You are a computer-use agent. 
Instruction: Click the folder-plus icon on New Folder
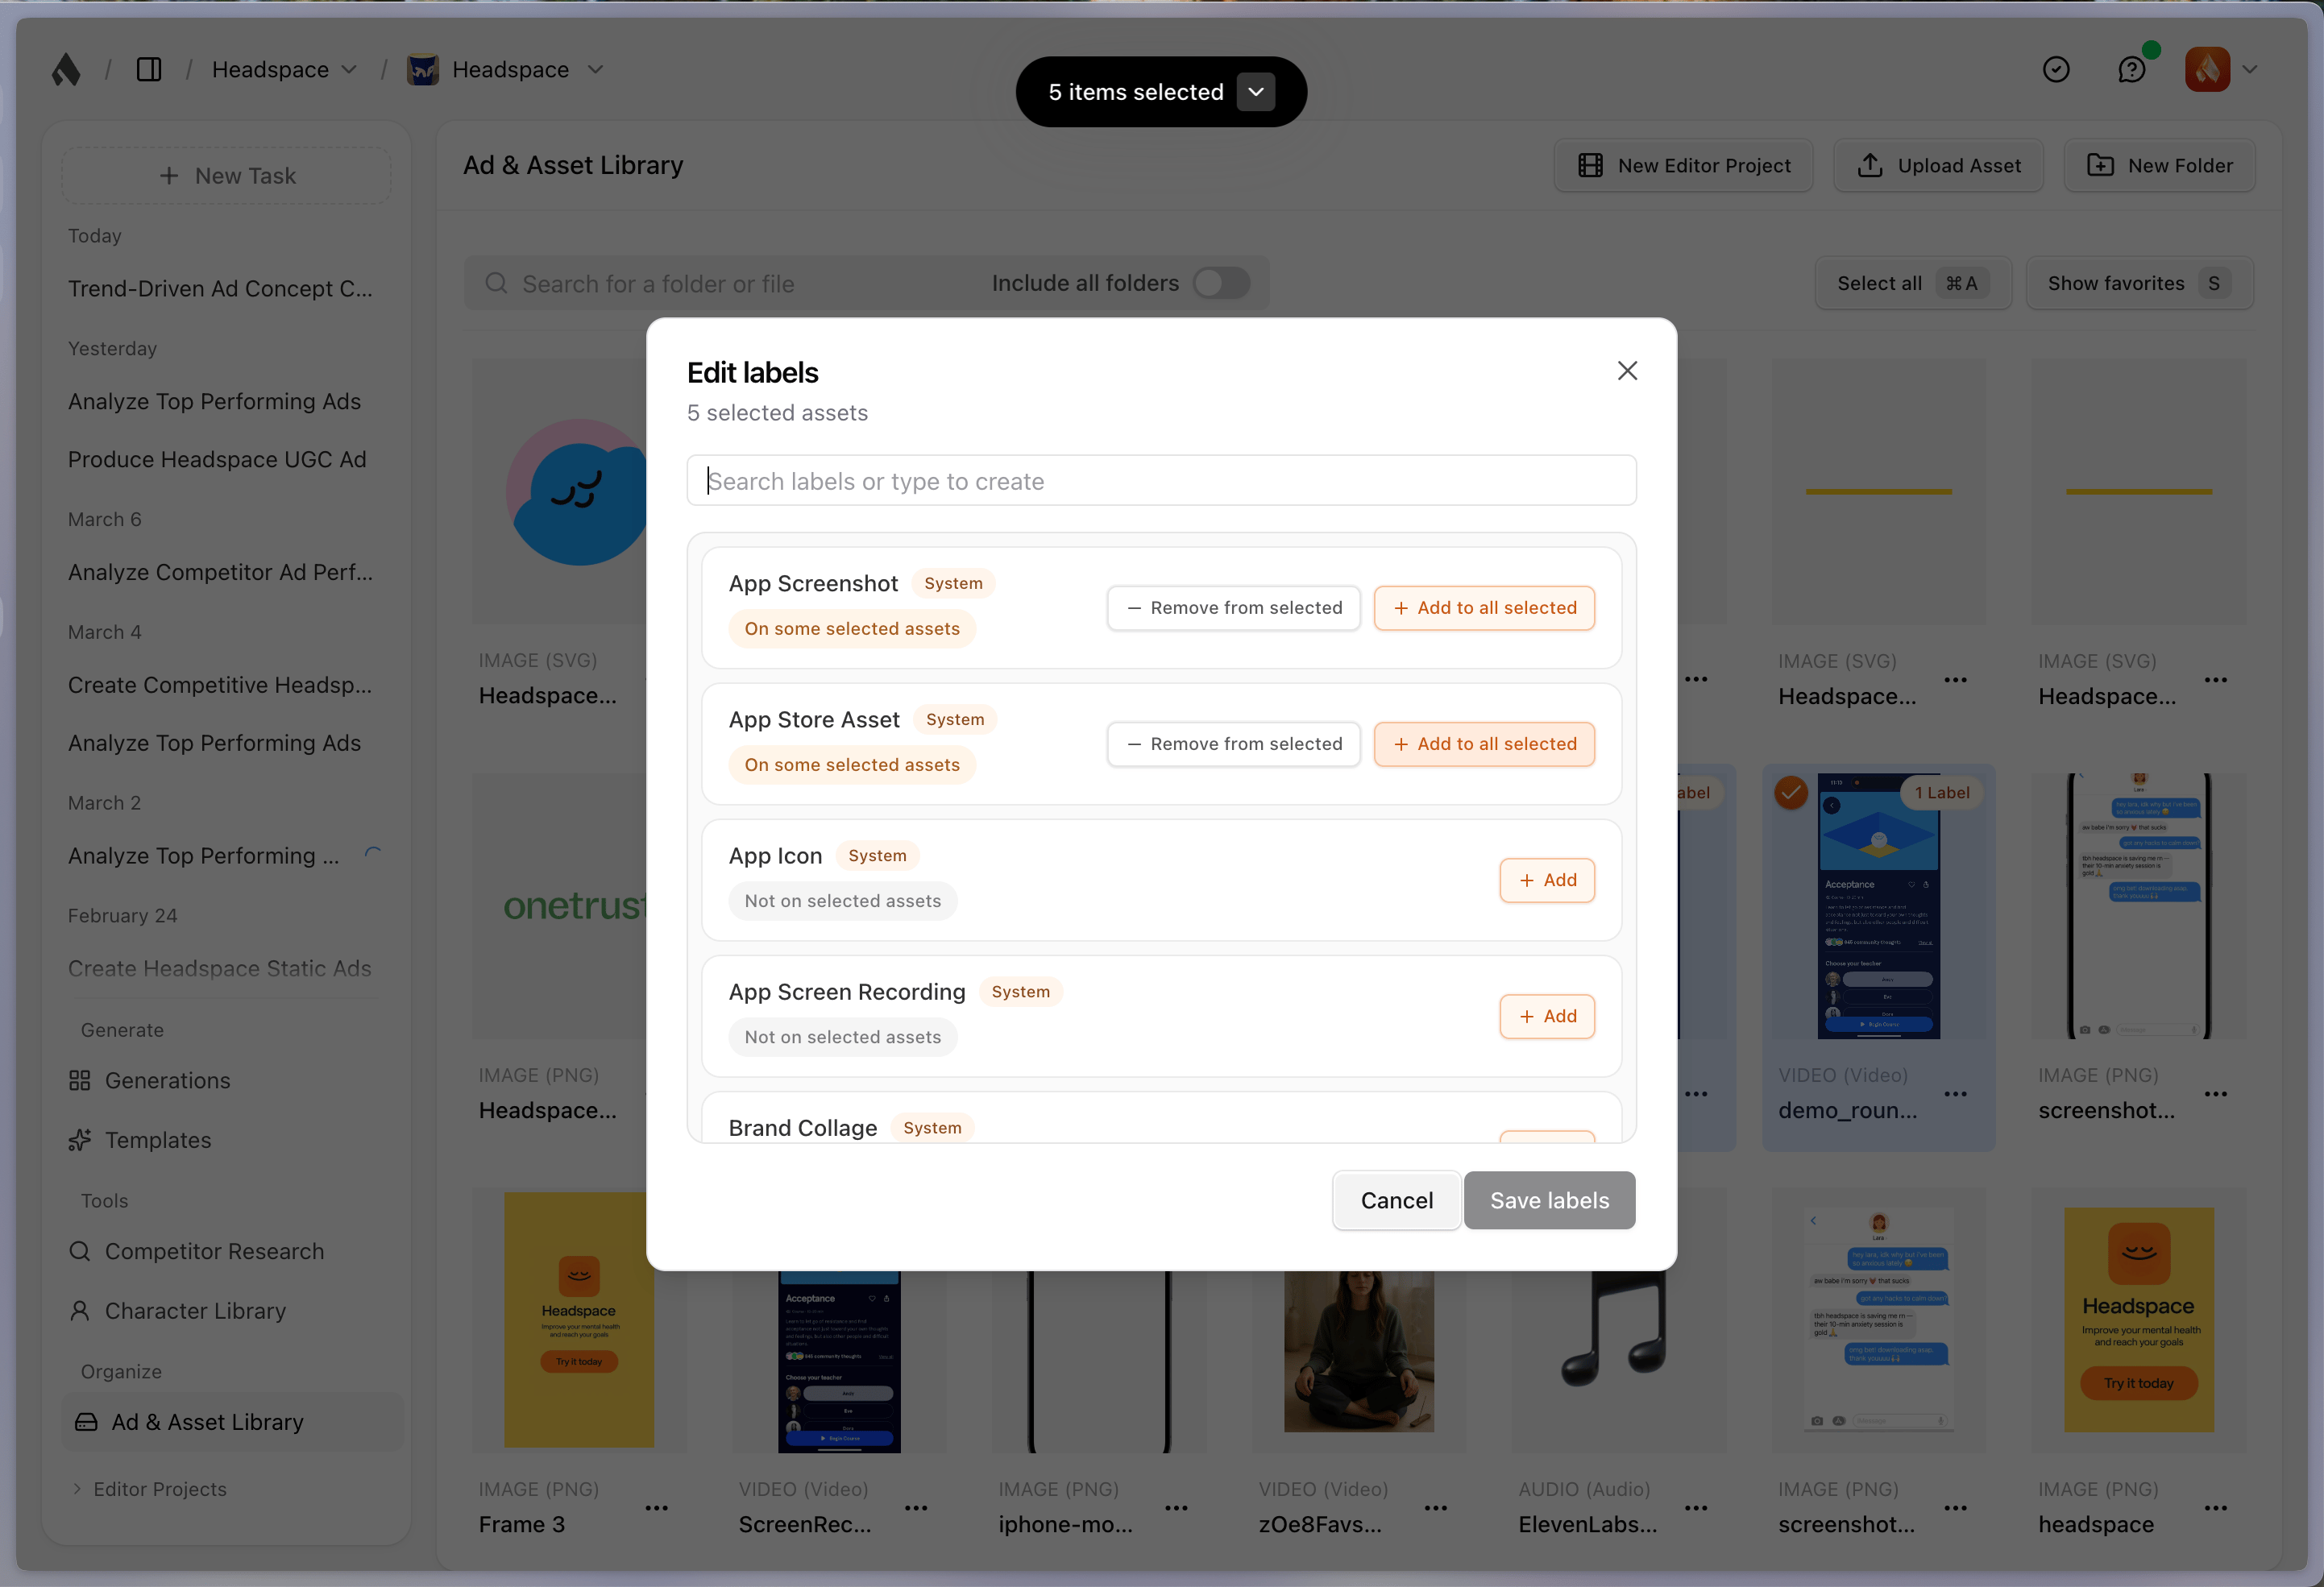2100,165
